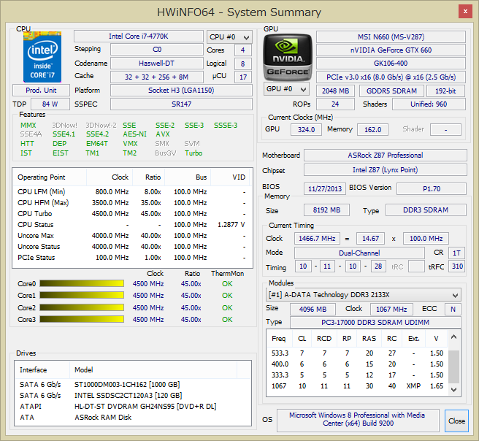Click the command rate 1T field
The height and width of the screenshot is (441, 479).
pos(456,253)
